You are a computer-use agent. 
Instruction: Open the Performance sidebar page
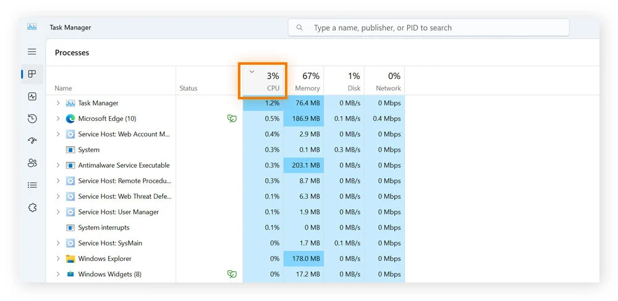click(32, 96)
